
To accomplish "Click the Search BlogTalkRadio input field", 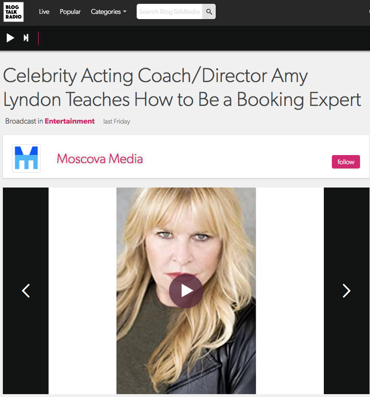I will coord(170,11).
